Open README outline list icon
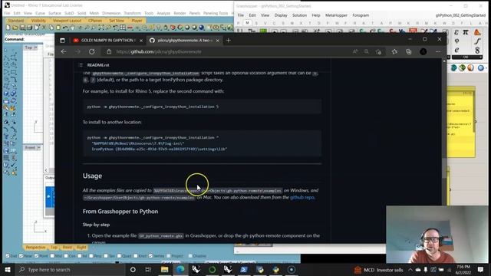491x276 pixels. 81,64
